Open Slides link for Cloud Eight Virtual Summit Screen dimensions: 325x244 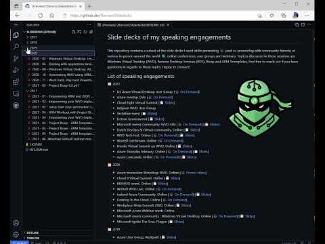169,102
